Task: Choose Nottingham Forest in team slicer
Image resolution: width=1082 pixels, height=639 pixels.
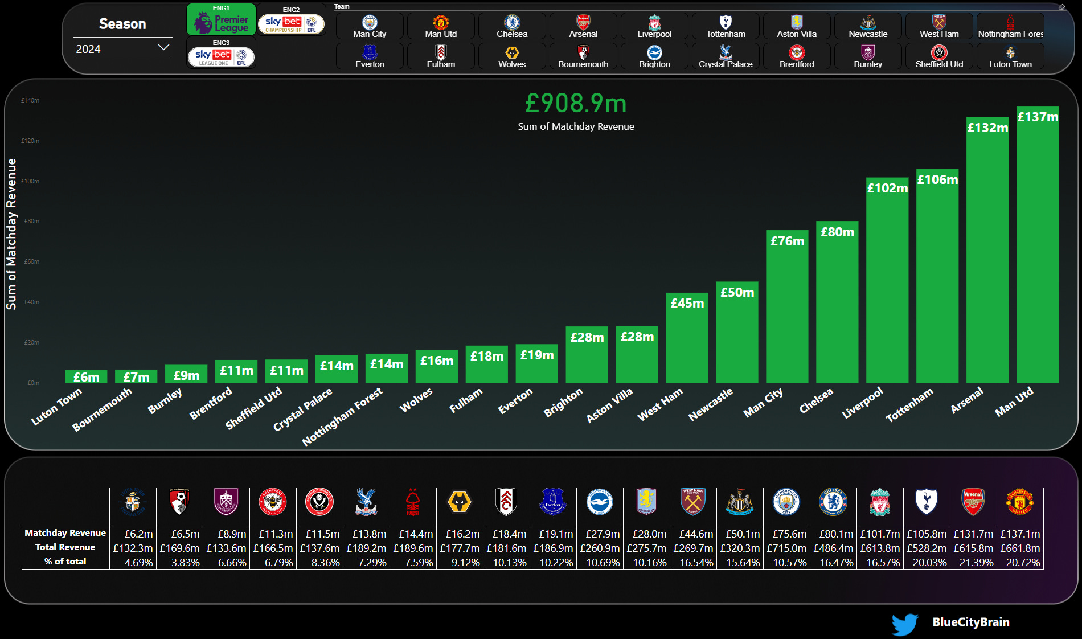Action: 1010,26
